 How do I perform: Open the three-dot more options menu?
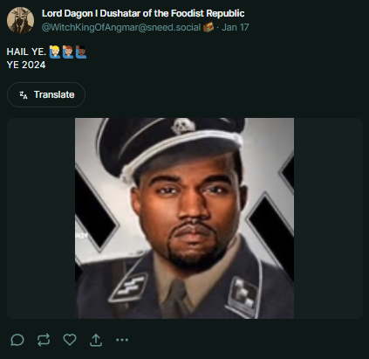pos(122,340)
